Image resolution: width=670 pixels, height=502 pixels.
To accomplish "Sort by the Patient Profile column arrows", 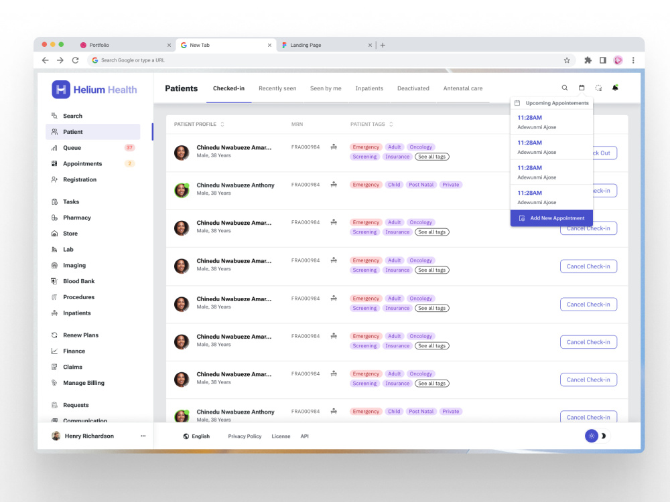I will pos(222,124).
